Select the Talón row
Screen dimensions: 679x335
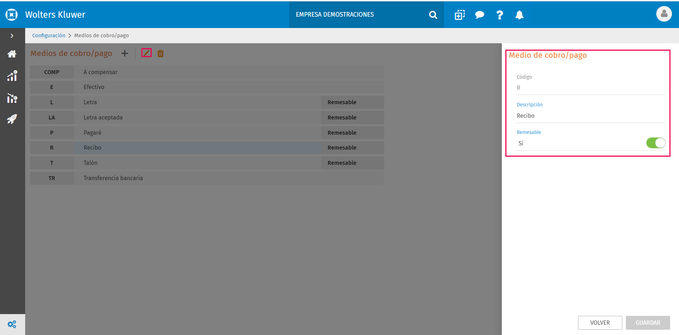(207, 163)
